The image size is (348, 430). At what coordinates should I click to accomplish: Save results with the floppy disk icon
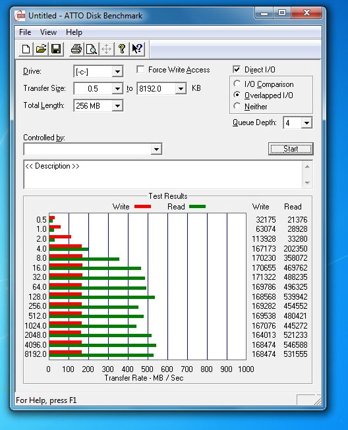pyautogui.click(x=56, y=49)
